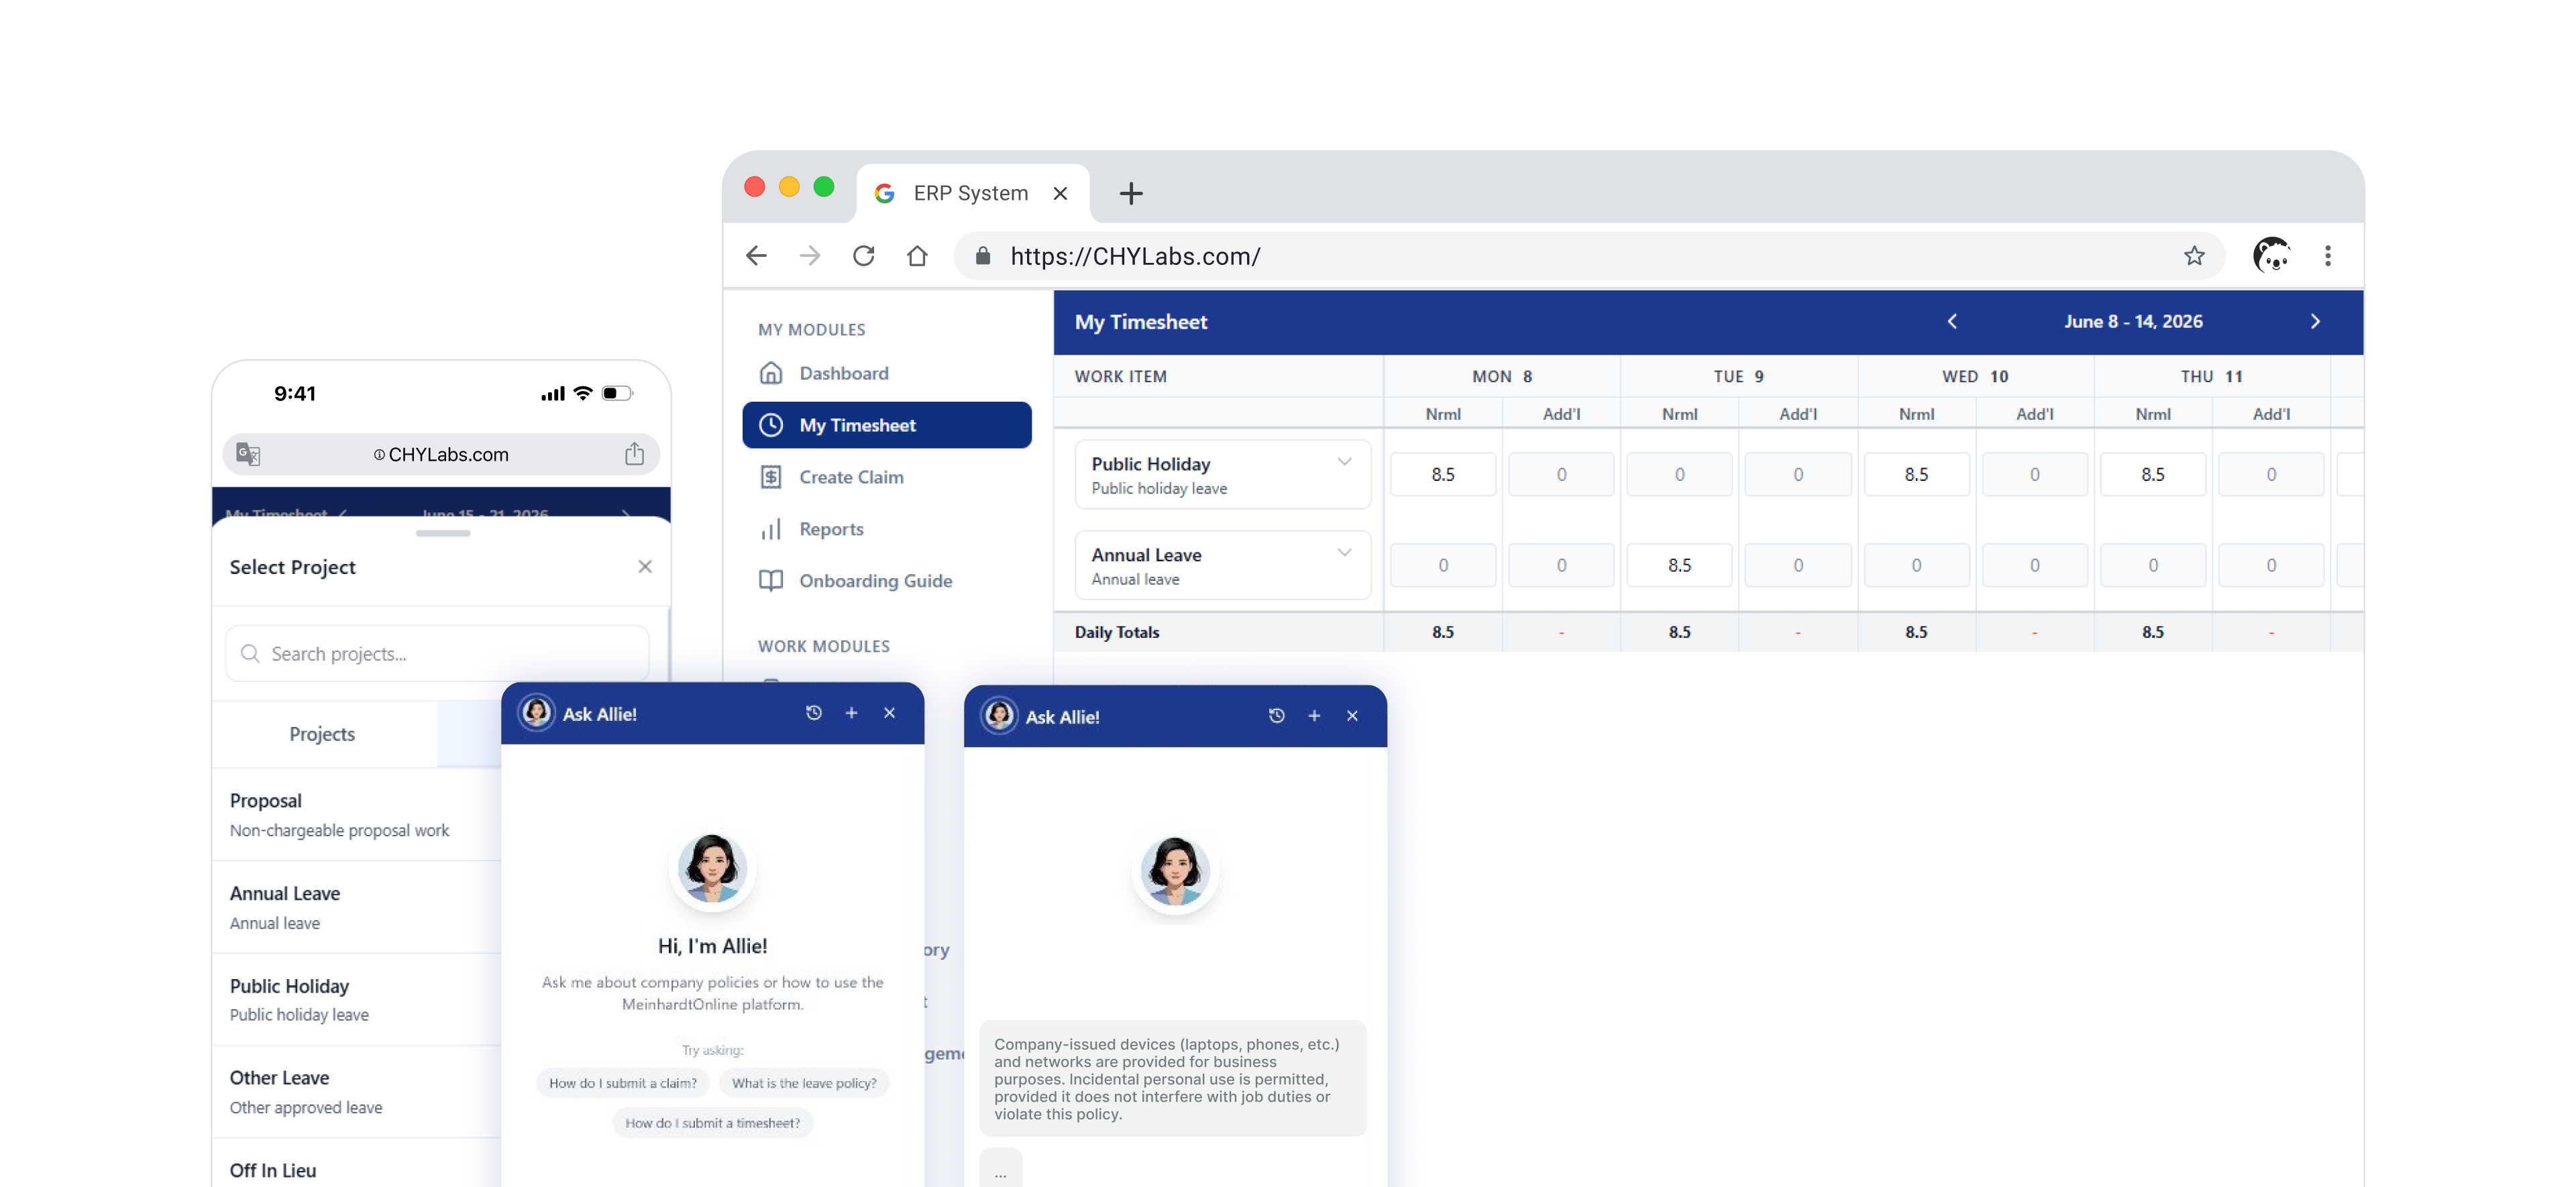Tap the share icon in phone browser
The image size is (2576, 1187).
pos(634,454)
